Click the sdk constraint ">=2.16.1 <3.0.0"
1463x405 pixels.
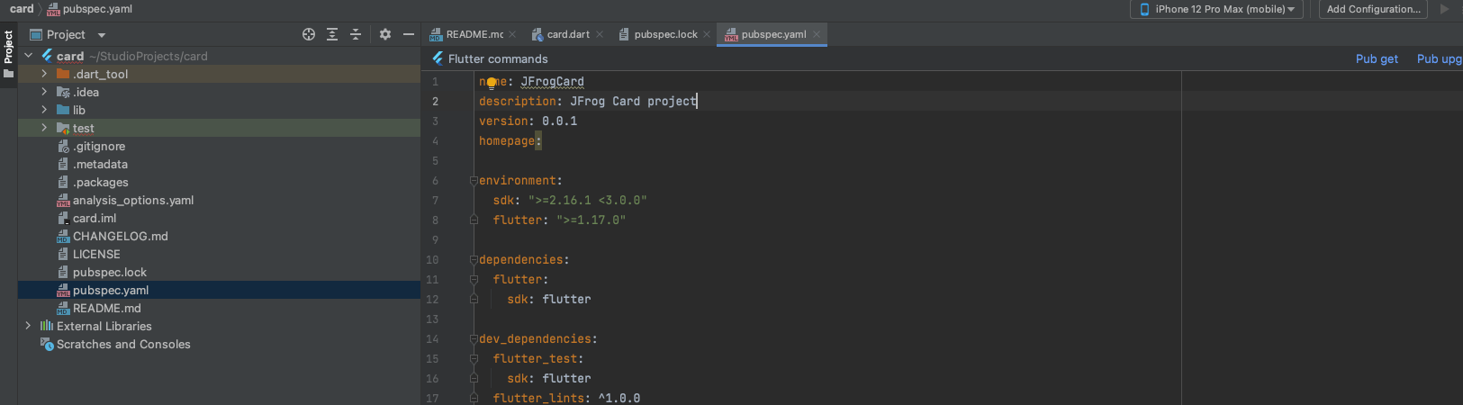[x=587, y=200]
